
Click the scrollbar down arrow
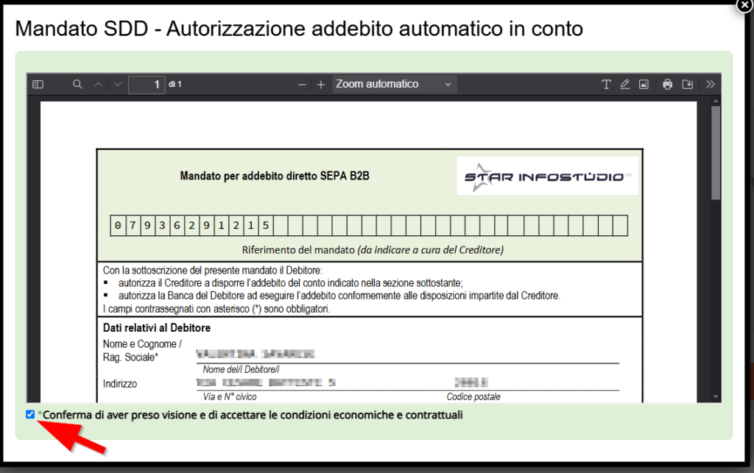coord(716,397)
